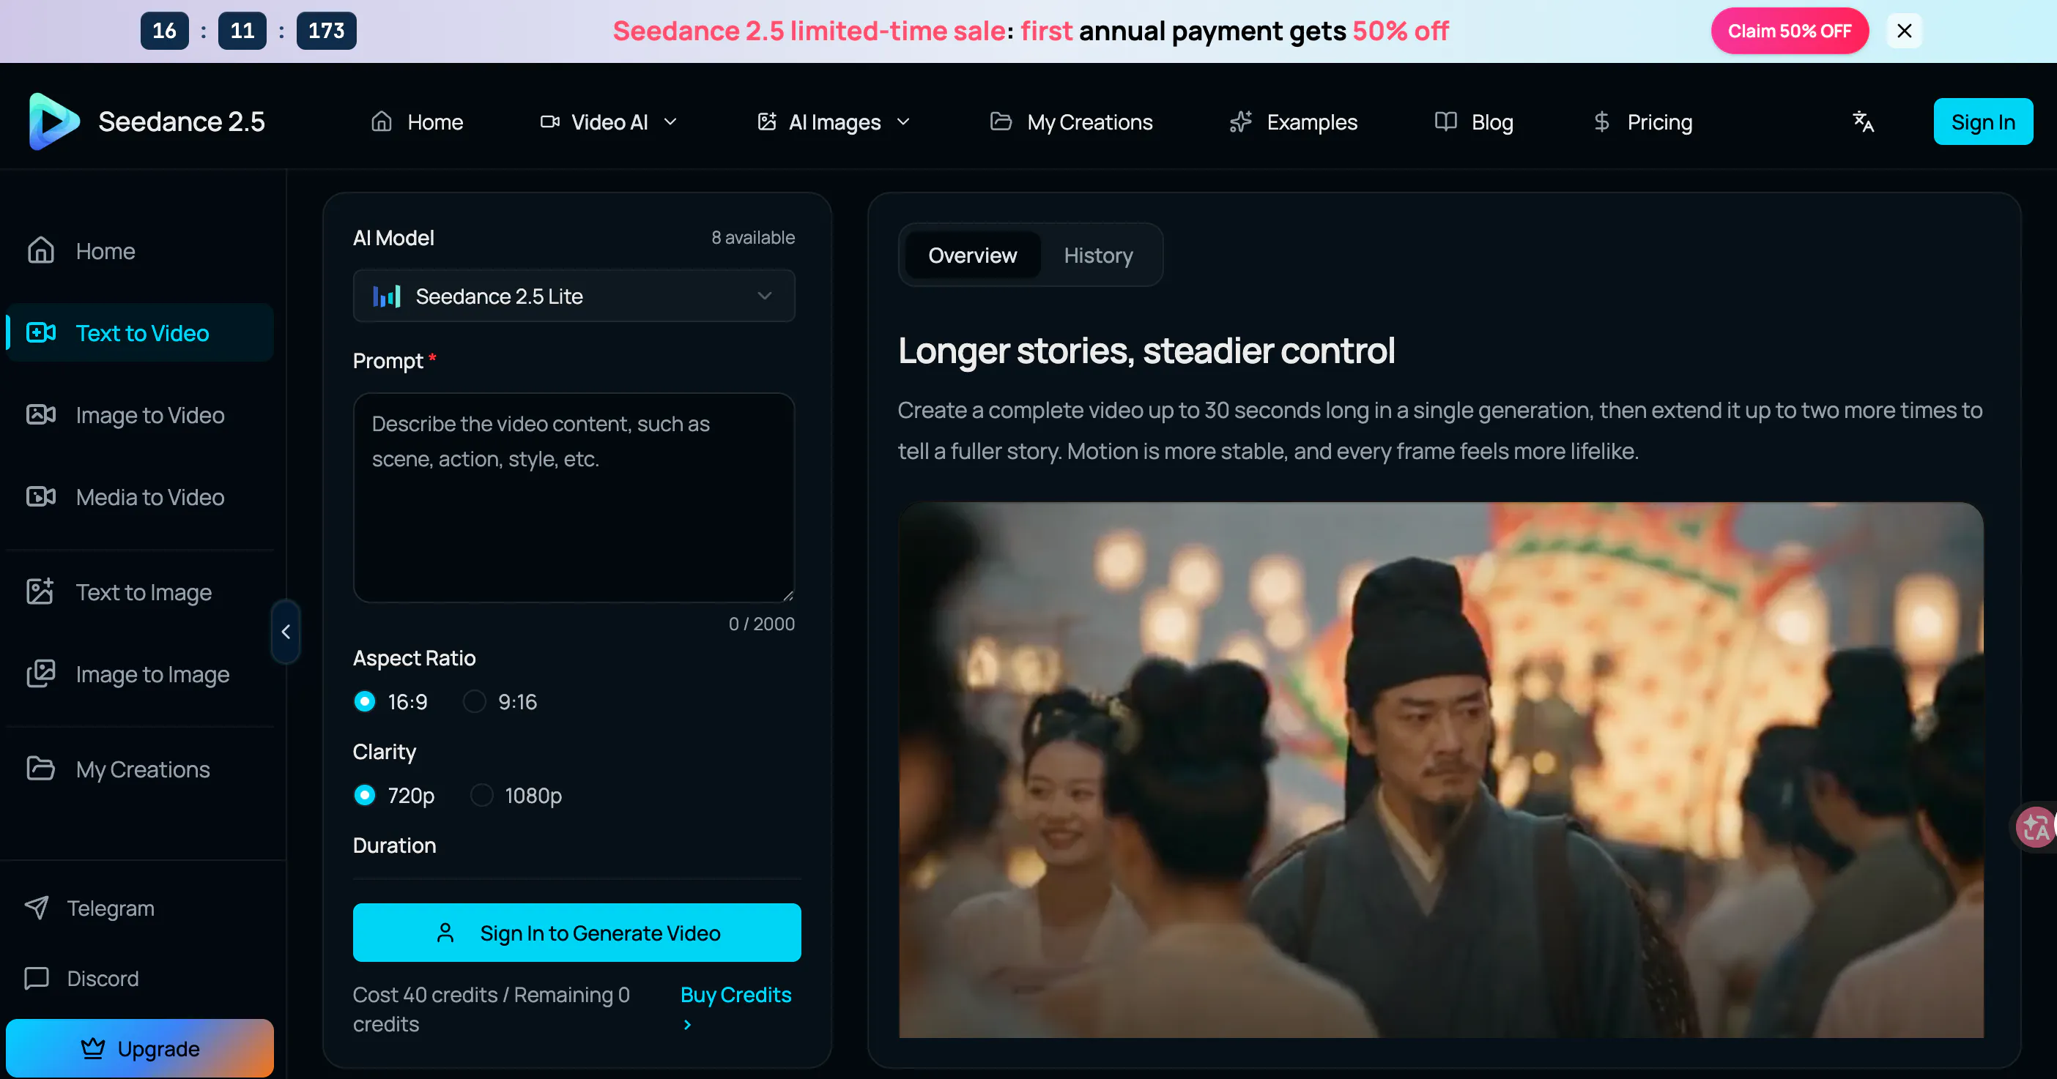Expand the Video AI menu chevron
The image size is (2057, 1079).
pos(671,122)
